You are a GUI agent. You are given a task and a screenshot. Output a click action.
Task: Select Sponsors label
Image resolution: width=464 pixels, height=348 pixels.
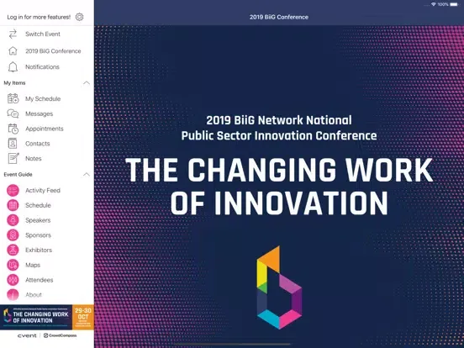[x=38, y=235]
